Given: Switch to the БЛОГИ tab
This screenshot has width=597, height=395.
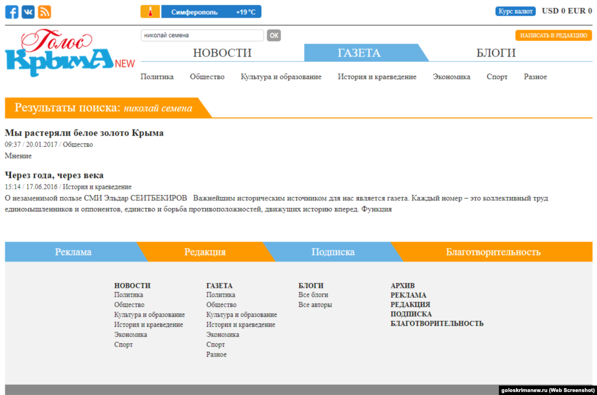Looking at the screenshot, I should click(x=496, y=53).
